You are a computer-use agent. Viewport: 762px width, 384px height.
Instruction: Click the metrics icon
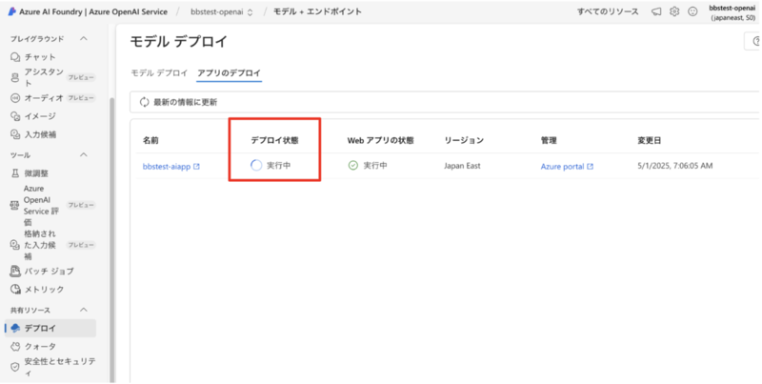15,290
